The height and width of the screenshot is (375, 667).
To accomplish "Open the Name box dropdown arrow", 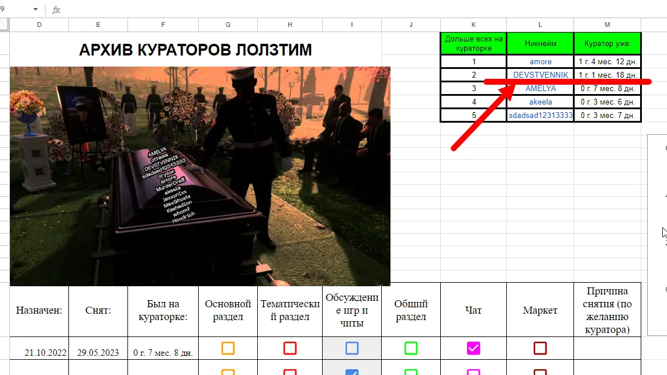I will (x=35, y=9).
